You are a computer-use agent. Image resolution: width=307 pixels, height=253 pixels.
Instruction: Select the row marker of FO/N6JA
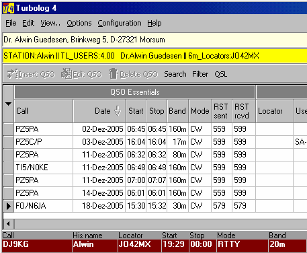click(x=9, y=206)
